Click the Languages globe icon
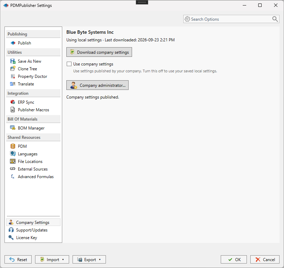 click(13, 154)
